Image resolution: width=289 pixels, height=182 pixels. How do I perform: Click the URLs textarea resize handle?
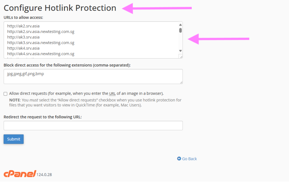coord(181,56)
